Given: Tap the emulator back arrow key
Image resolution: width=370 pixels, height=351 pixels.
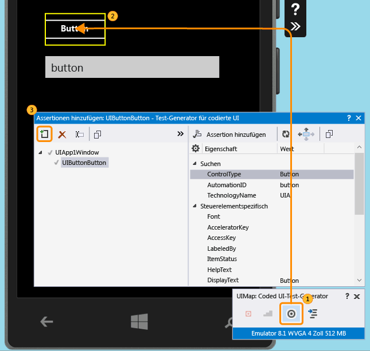Looking at the screenshot, I should (x=46, y=322).
